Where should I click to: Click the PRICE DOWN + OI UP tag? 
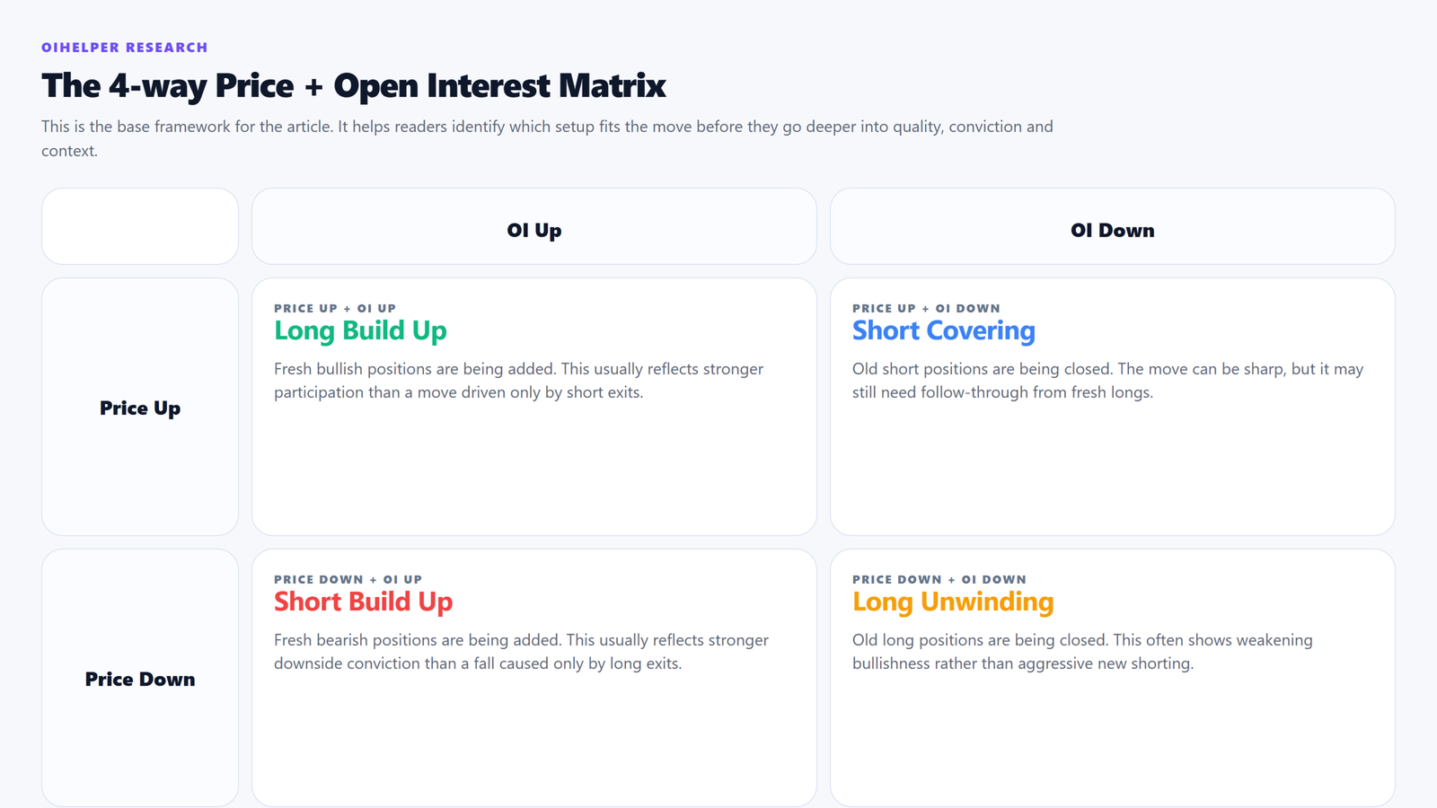(x=348, y=579)
